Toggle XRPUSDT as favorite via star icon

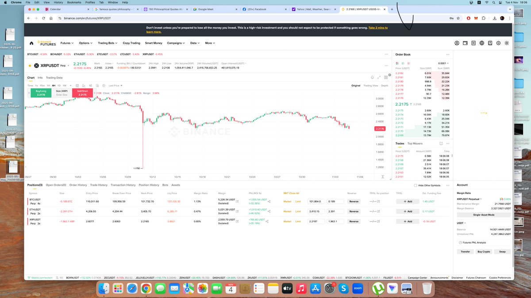pos(30,65)
